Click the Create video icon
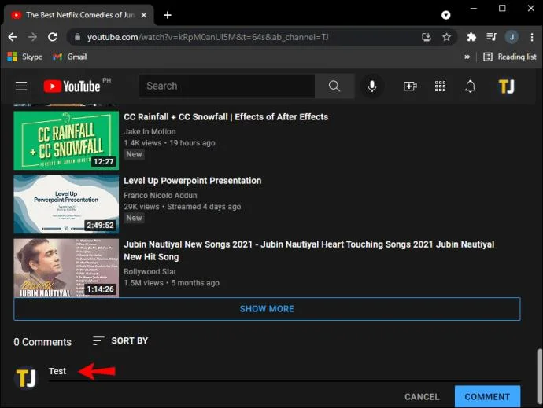543x408 pixels. [x=410, y=86]
